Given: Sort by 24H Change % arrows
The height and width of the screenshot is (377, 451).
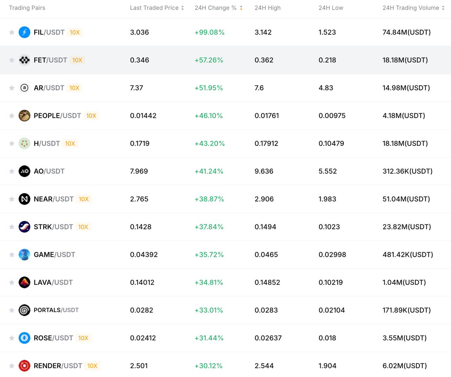Looking at the screenshot, I should [241, 8].
